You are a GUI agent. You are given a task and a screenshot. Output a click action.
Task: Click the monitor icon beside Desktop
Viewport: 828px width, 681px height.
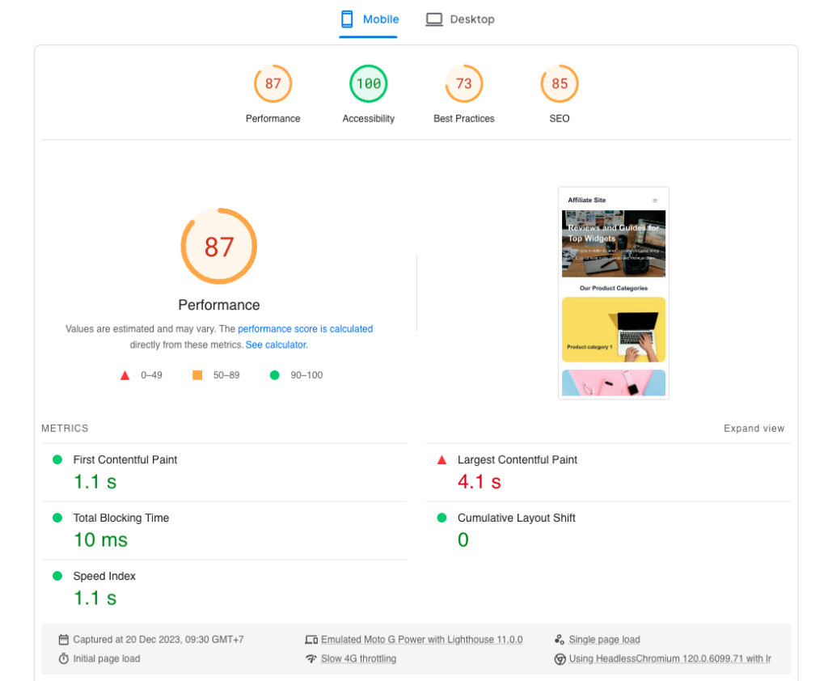[x=434, y=19]
